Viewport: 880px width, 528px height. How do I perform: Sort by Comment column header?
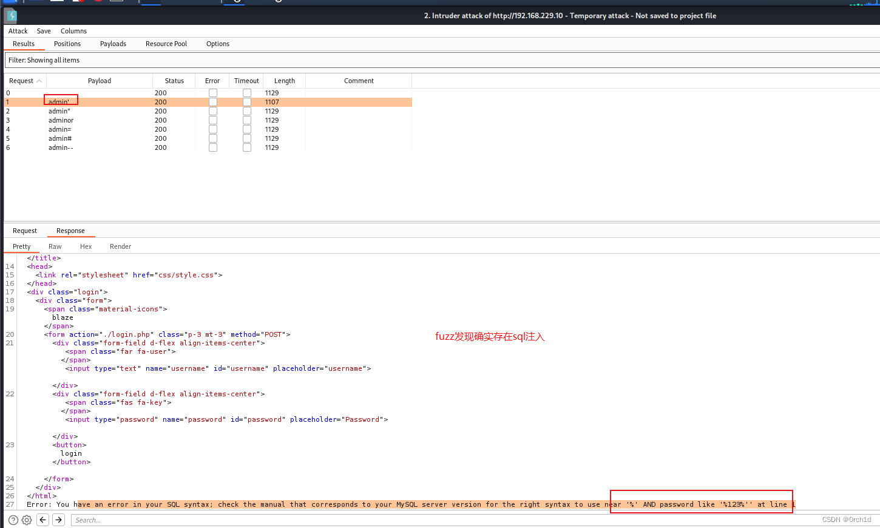click(x=359, y=81)
